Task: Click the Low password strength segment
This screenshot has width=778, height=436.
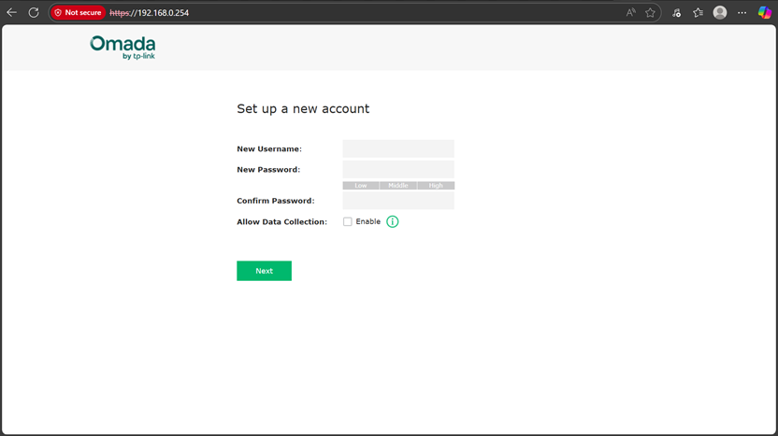Action: 361,186
